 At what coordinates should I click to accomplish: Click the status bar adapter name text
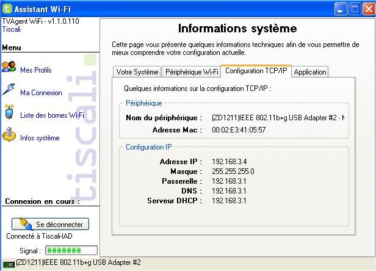pyautogui.click(x=78, y=262)
